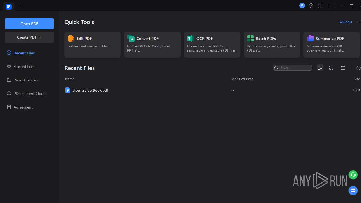Sort by the Modified Time column header
361x203 pixels.
click(x=242, y=79)
